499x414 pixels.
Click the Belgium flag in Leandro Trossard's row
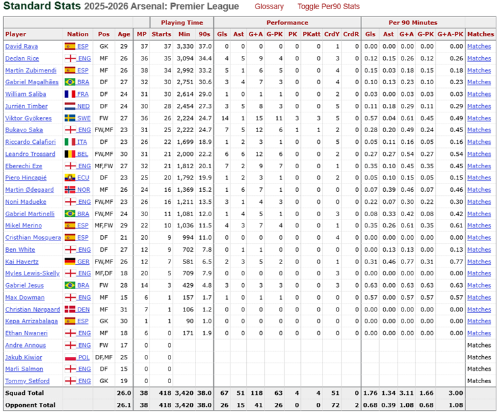(70, 154)
